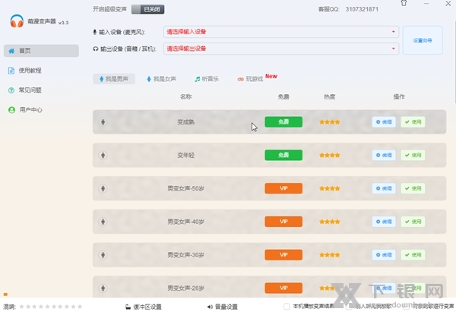Click the 男变女声-40岁 voice name
Screen dimensions: 456x315
[186, 222]
